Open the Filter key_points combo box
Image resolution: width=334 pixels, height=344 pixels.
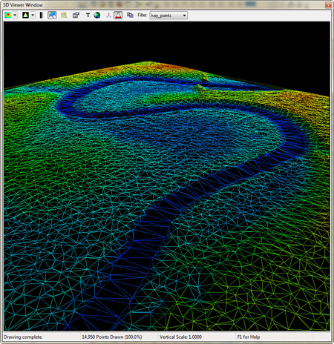point(168,16)
